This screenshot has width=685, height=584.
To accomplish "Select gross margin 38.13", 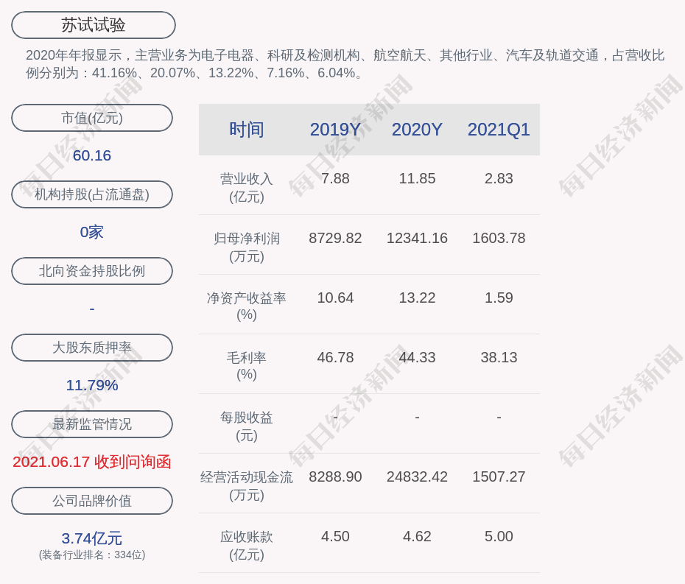I will (499, 357).
